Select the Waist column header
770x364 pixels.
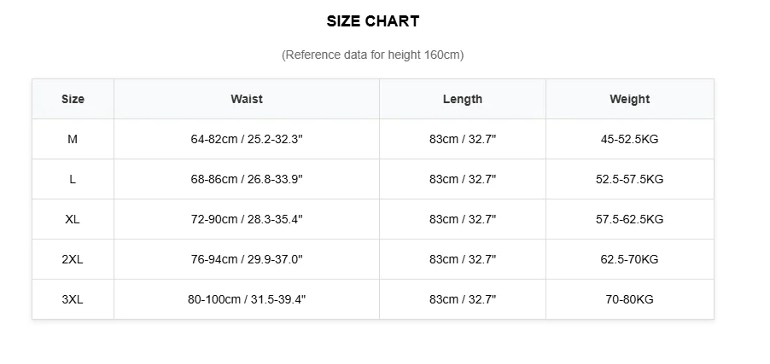(x=246, y=99)
